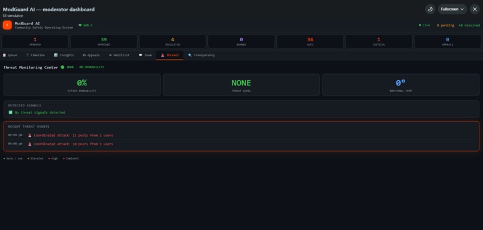Click the Attack Probability 0% card

pyautogui.click(x=82, y=85)
